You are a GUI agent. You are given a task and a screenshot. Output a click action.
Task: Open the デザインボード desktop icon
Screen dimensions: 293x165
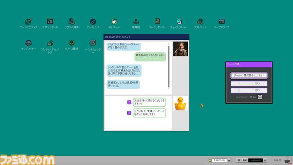coord(50,23)
